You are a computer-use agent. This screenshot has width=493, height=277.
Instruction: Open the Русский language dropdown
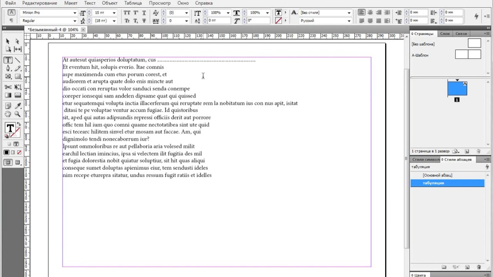(x=349, y=21)
